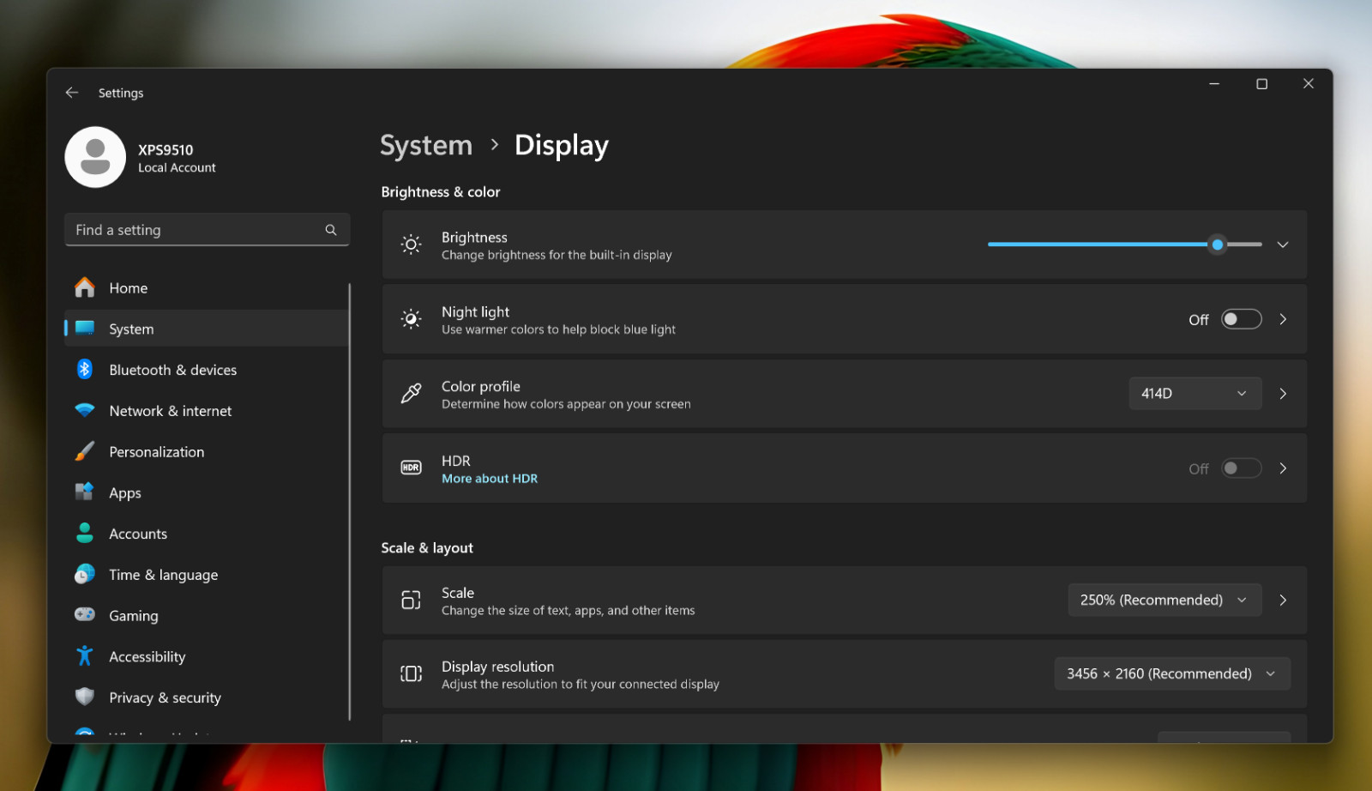Click the Display resolution icon
This screenshot has width=1372, height=791.
[412, 674]
